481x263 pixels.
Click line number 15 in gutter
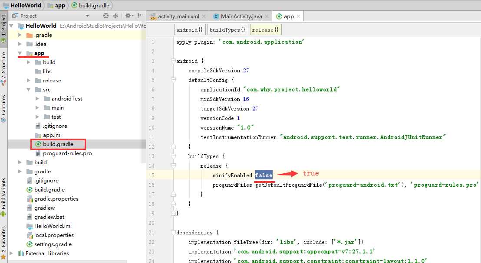[152, 175]
